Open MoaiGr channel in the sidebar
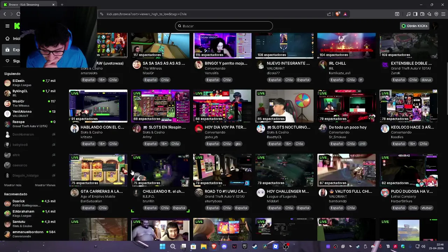The image size is (448, 252). [30, 103]
